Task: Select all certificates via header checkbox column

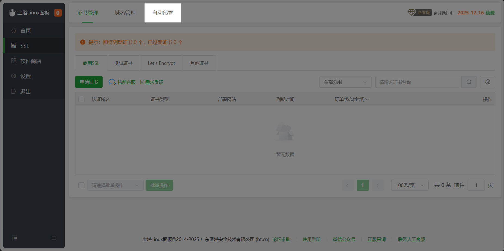Action: [81, 99]
